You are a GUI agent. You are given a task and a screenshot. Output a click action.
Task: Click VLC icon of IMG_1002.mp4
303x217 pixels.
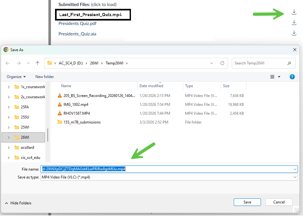(60, 104)
